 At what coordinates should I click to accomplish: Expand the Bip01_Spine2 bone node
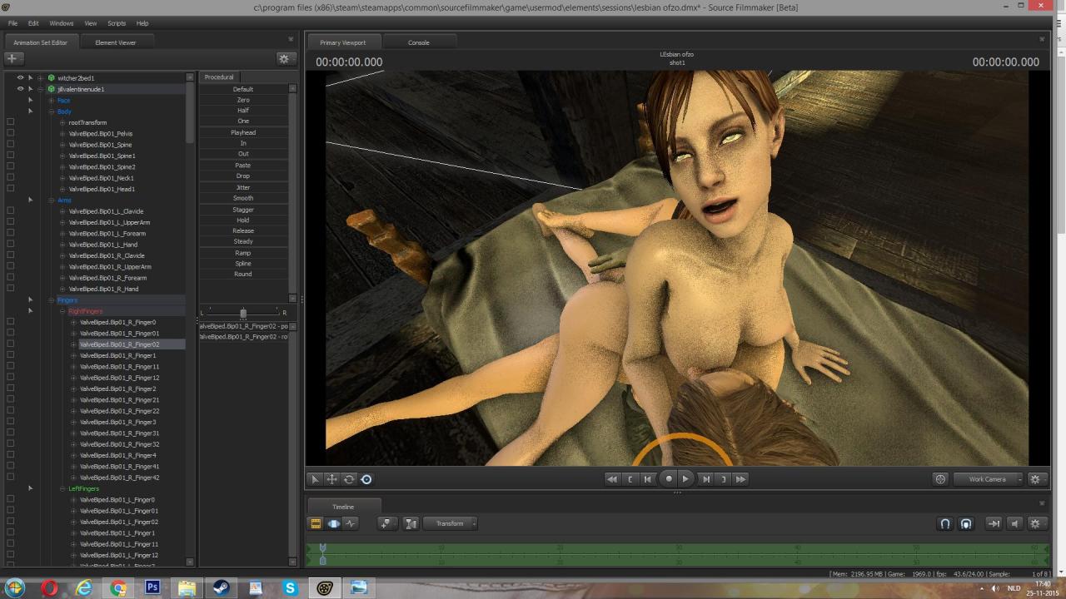[62, 167]
